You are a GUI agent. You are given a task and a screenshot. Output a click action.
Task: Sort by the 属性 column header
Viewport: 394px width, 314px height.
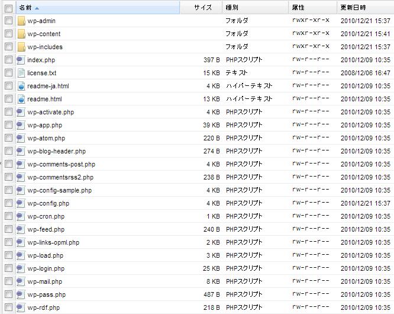pos(313,8)
